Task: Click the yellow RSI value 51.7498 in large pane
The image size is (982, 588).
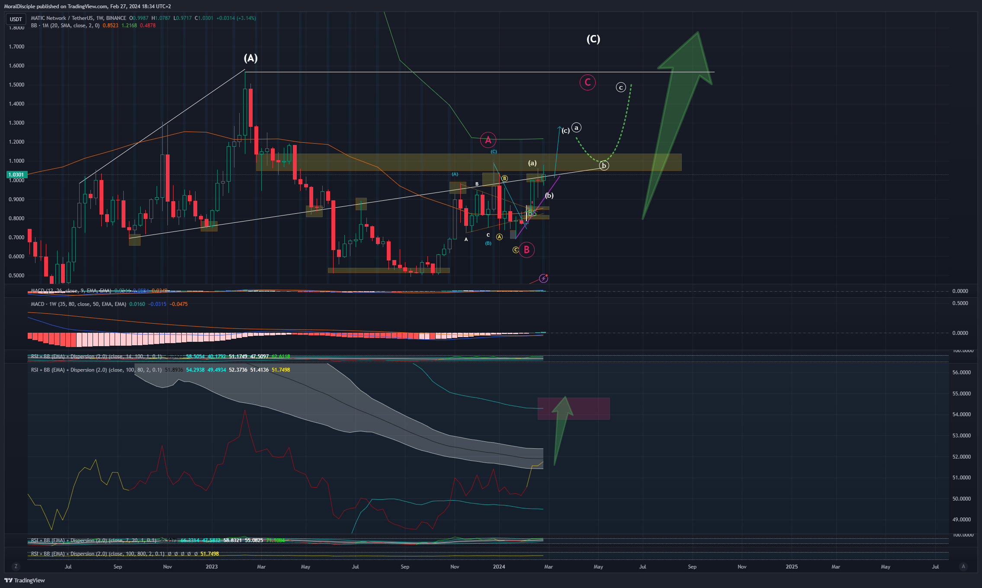Action: 281,370
